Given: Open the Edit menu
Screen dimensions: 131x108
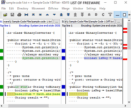Looking at the screenshot, I should point(11,8).
